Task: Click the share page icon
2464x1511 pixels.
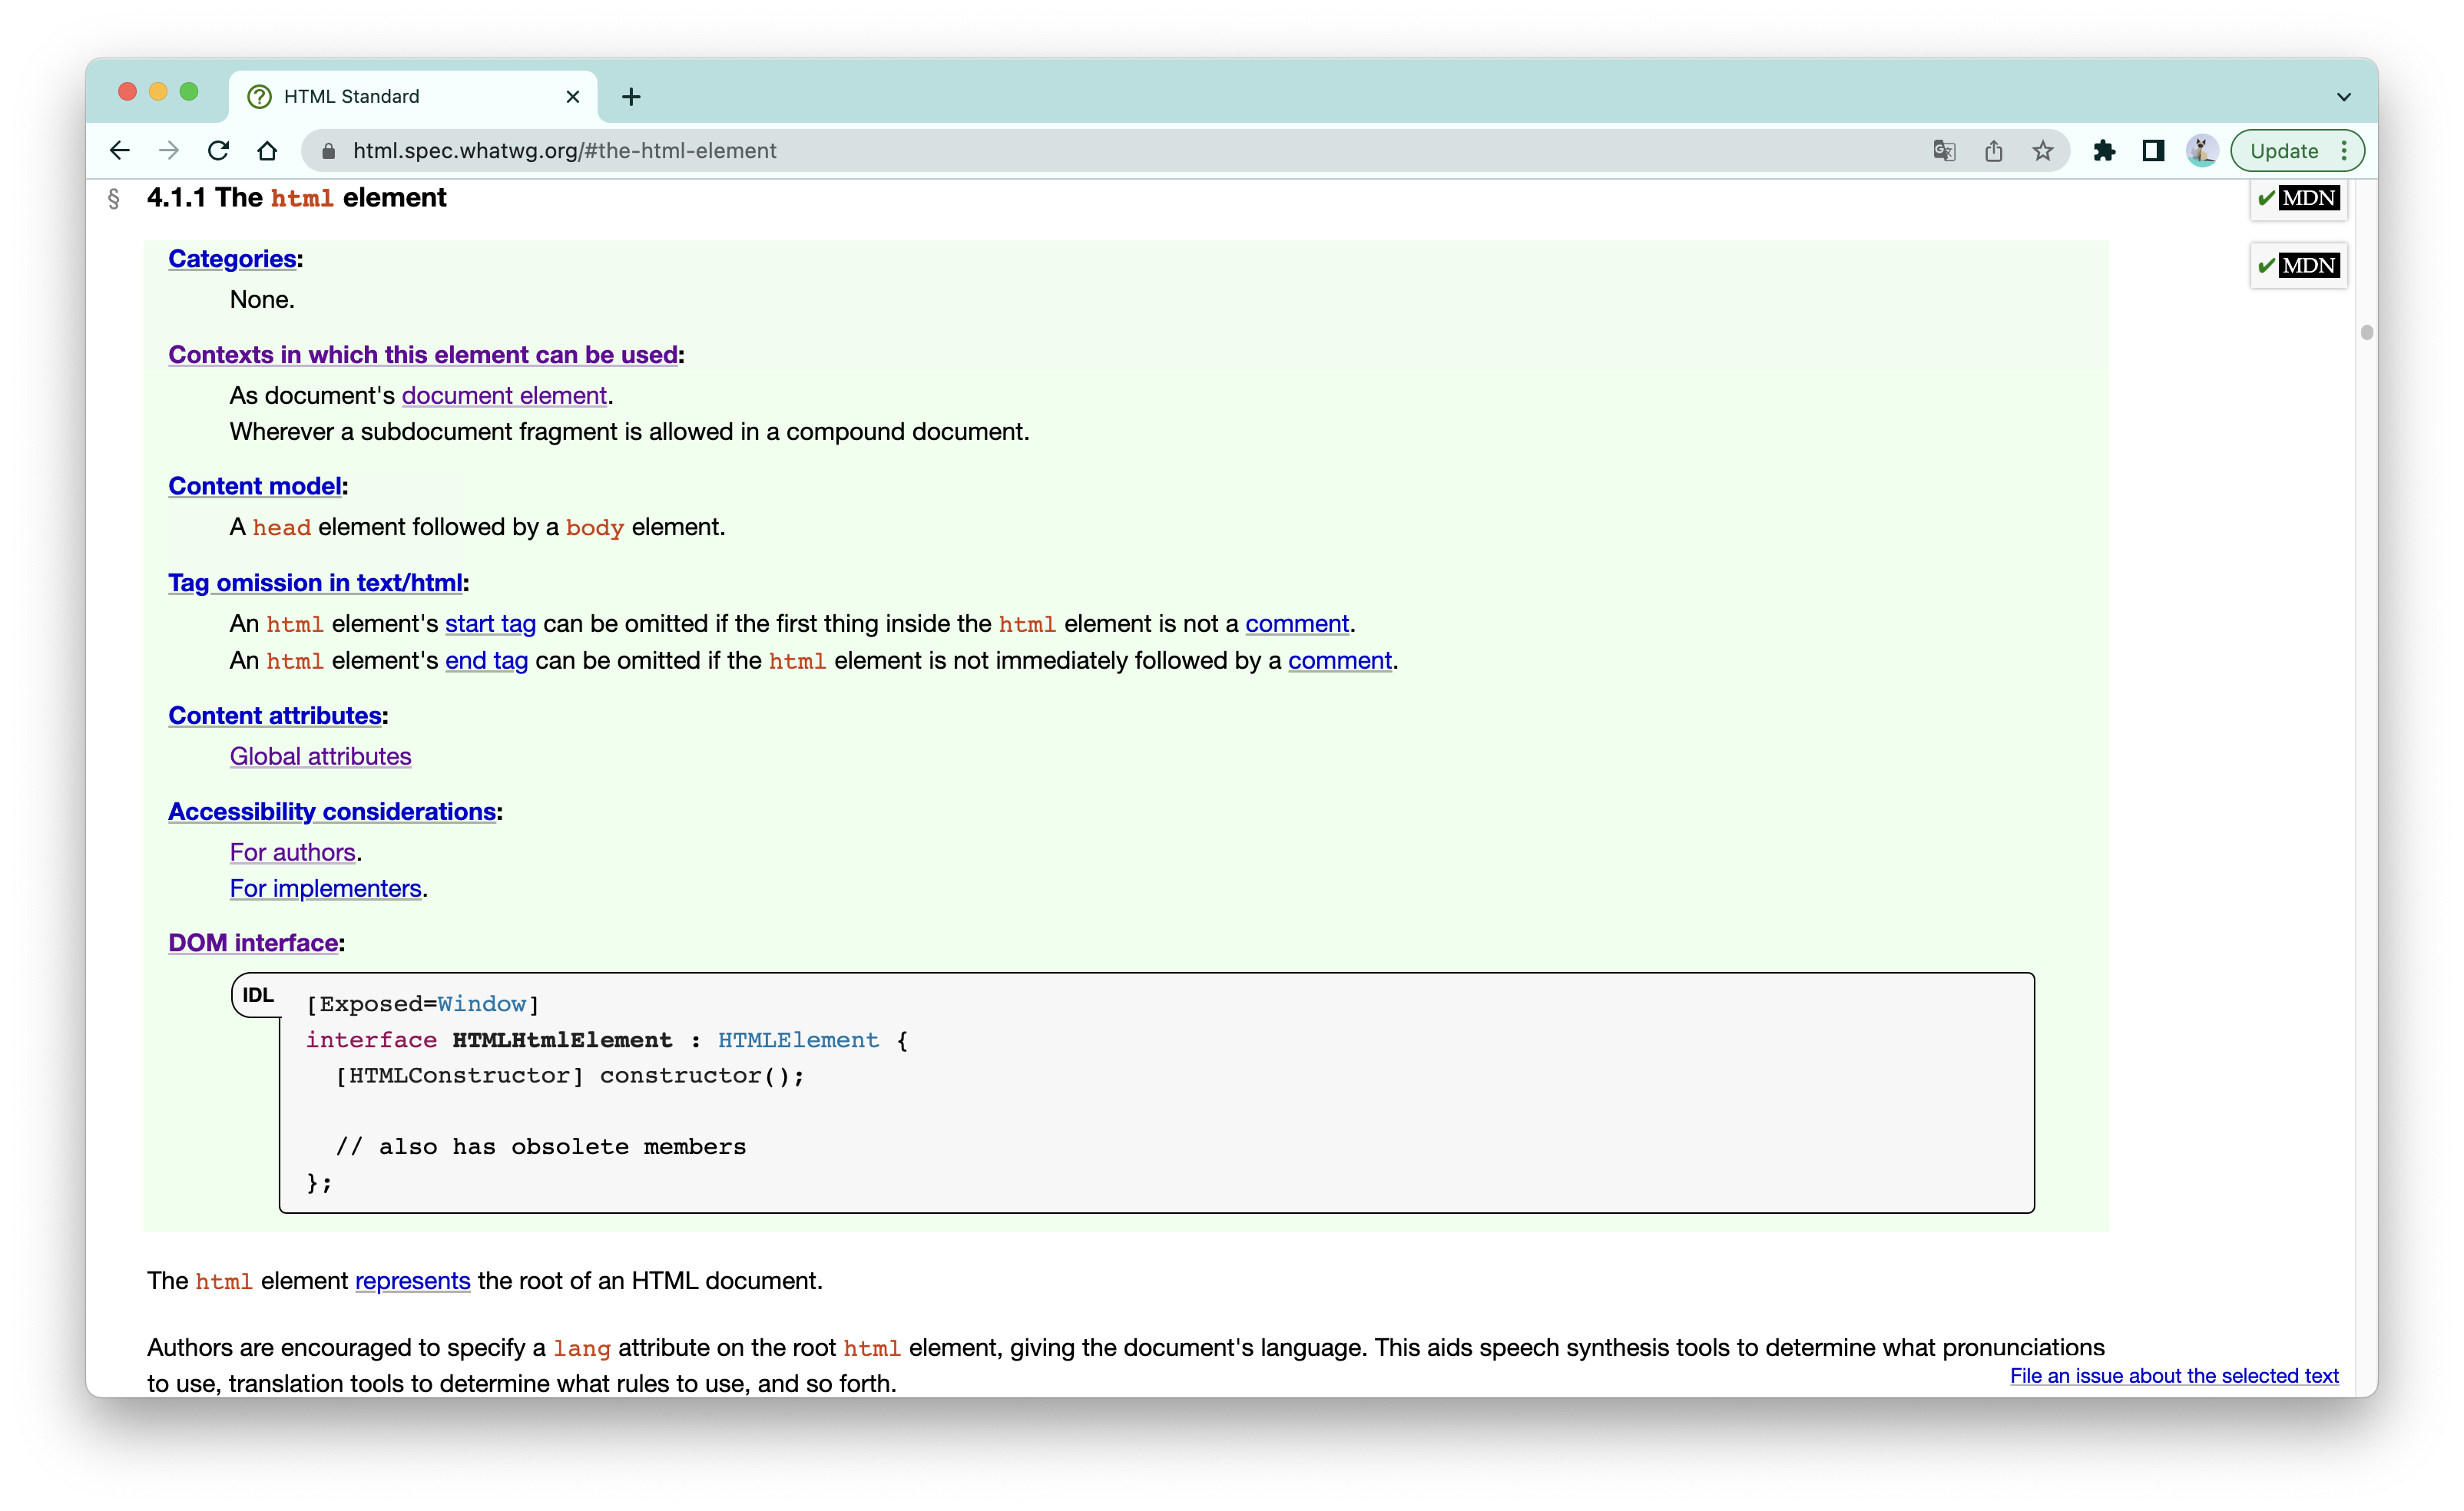Action: (x=1993, y=151)
